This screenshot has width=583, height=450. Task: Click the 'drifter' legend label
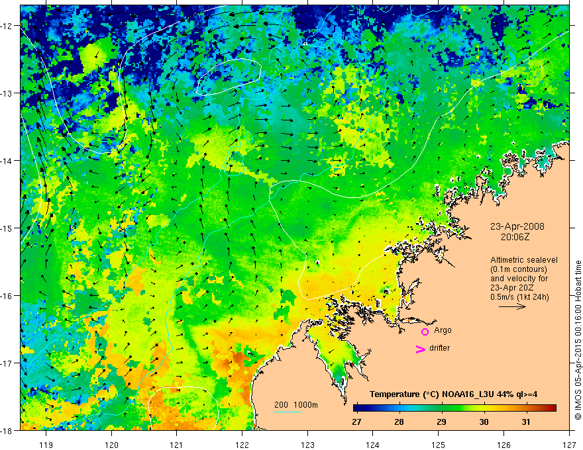pos(439,348)
